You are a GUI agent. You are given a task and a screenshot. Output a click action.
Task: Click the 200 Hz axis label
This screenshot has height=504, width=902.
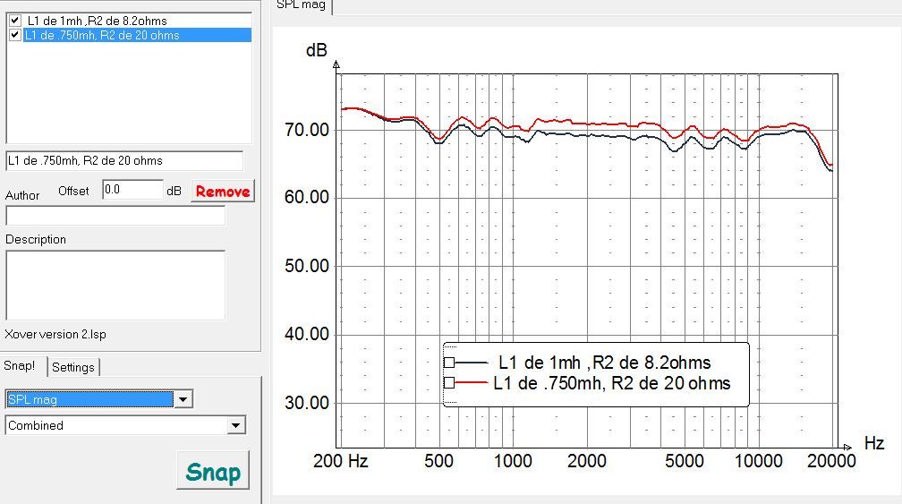pyautogui.click(x=341, y=461)
